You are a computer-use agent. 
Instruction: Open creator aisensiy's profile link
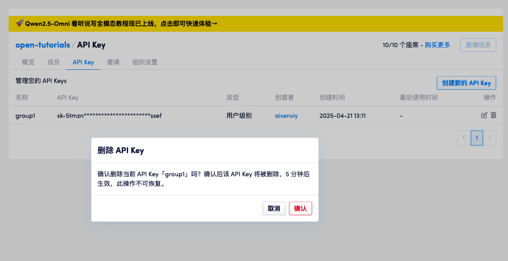pyautogui.click(x=286, y=116)
